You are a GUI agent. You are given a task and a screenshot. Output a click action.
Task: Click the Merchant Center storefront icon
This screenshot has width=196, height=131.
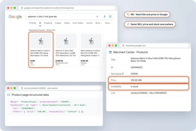(110, 52)
